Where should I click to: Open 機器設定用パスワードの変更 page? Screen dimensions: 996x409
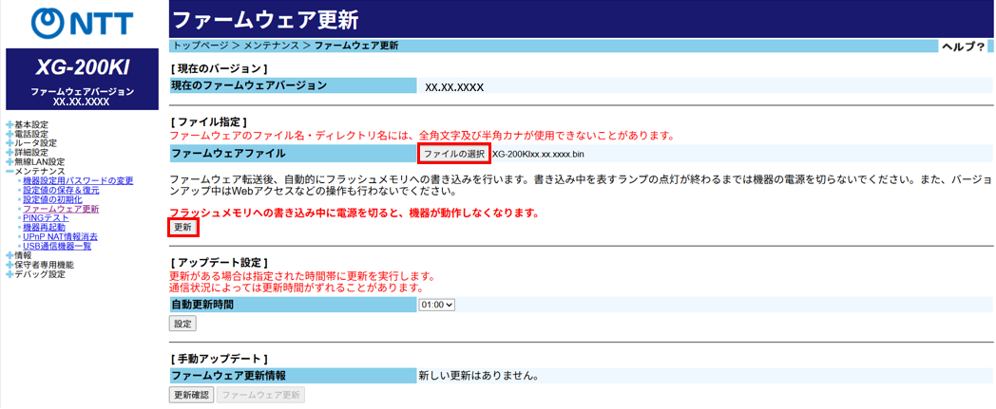[78, 180]
